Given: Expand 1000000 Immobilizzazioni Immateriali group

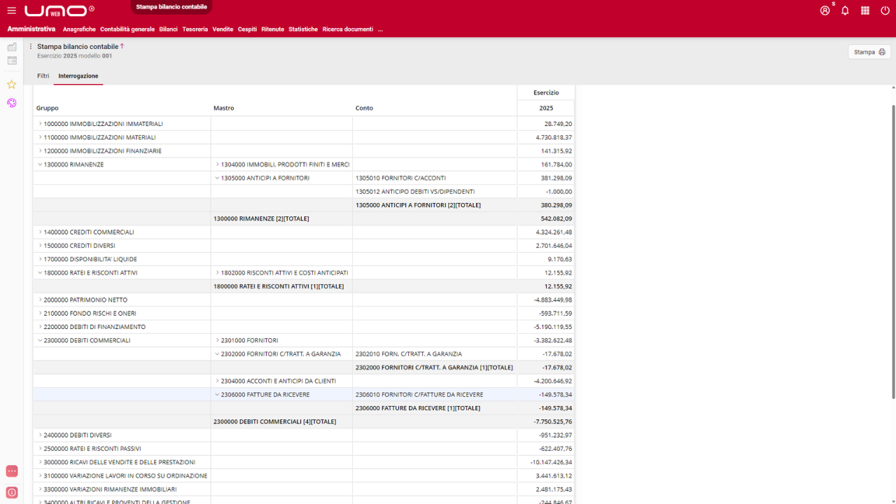Looking at the screenshot, I should tap(41, 124).
